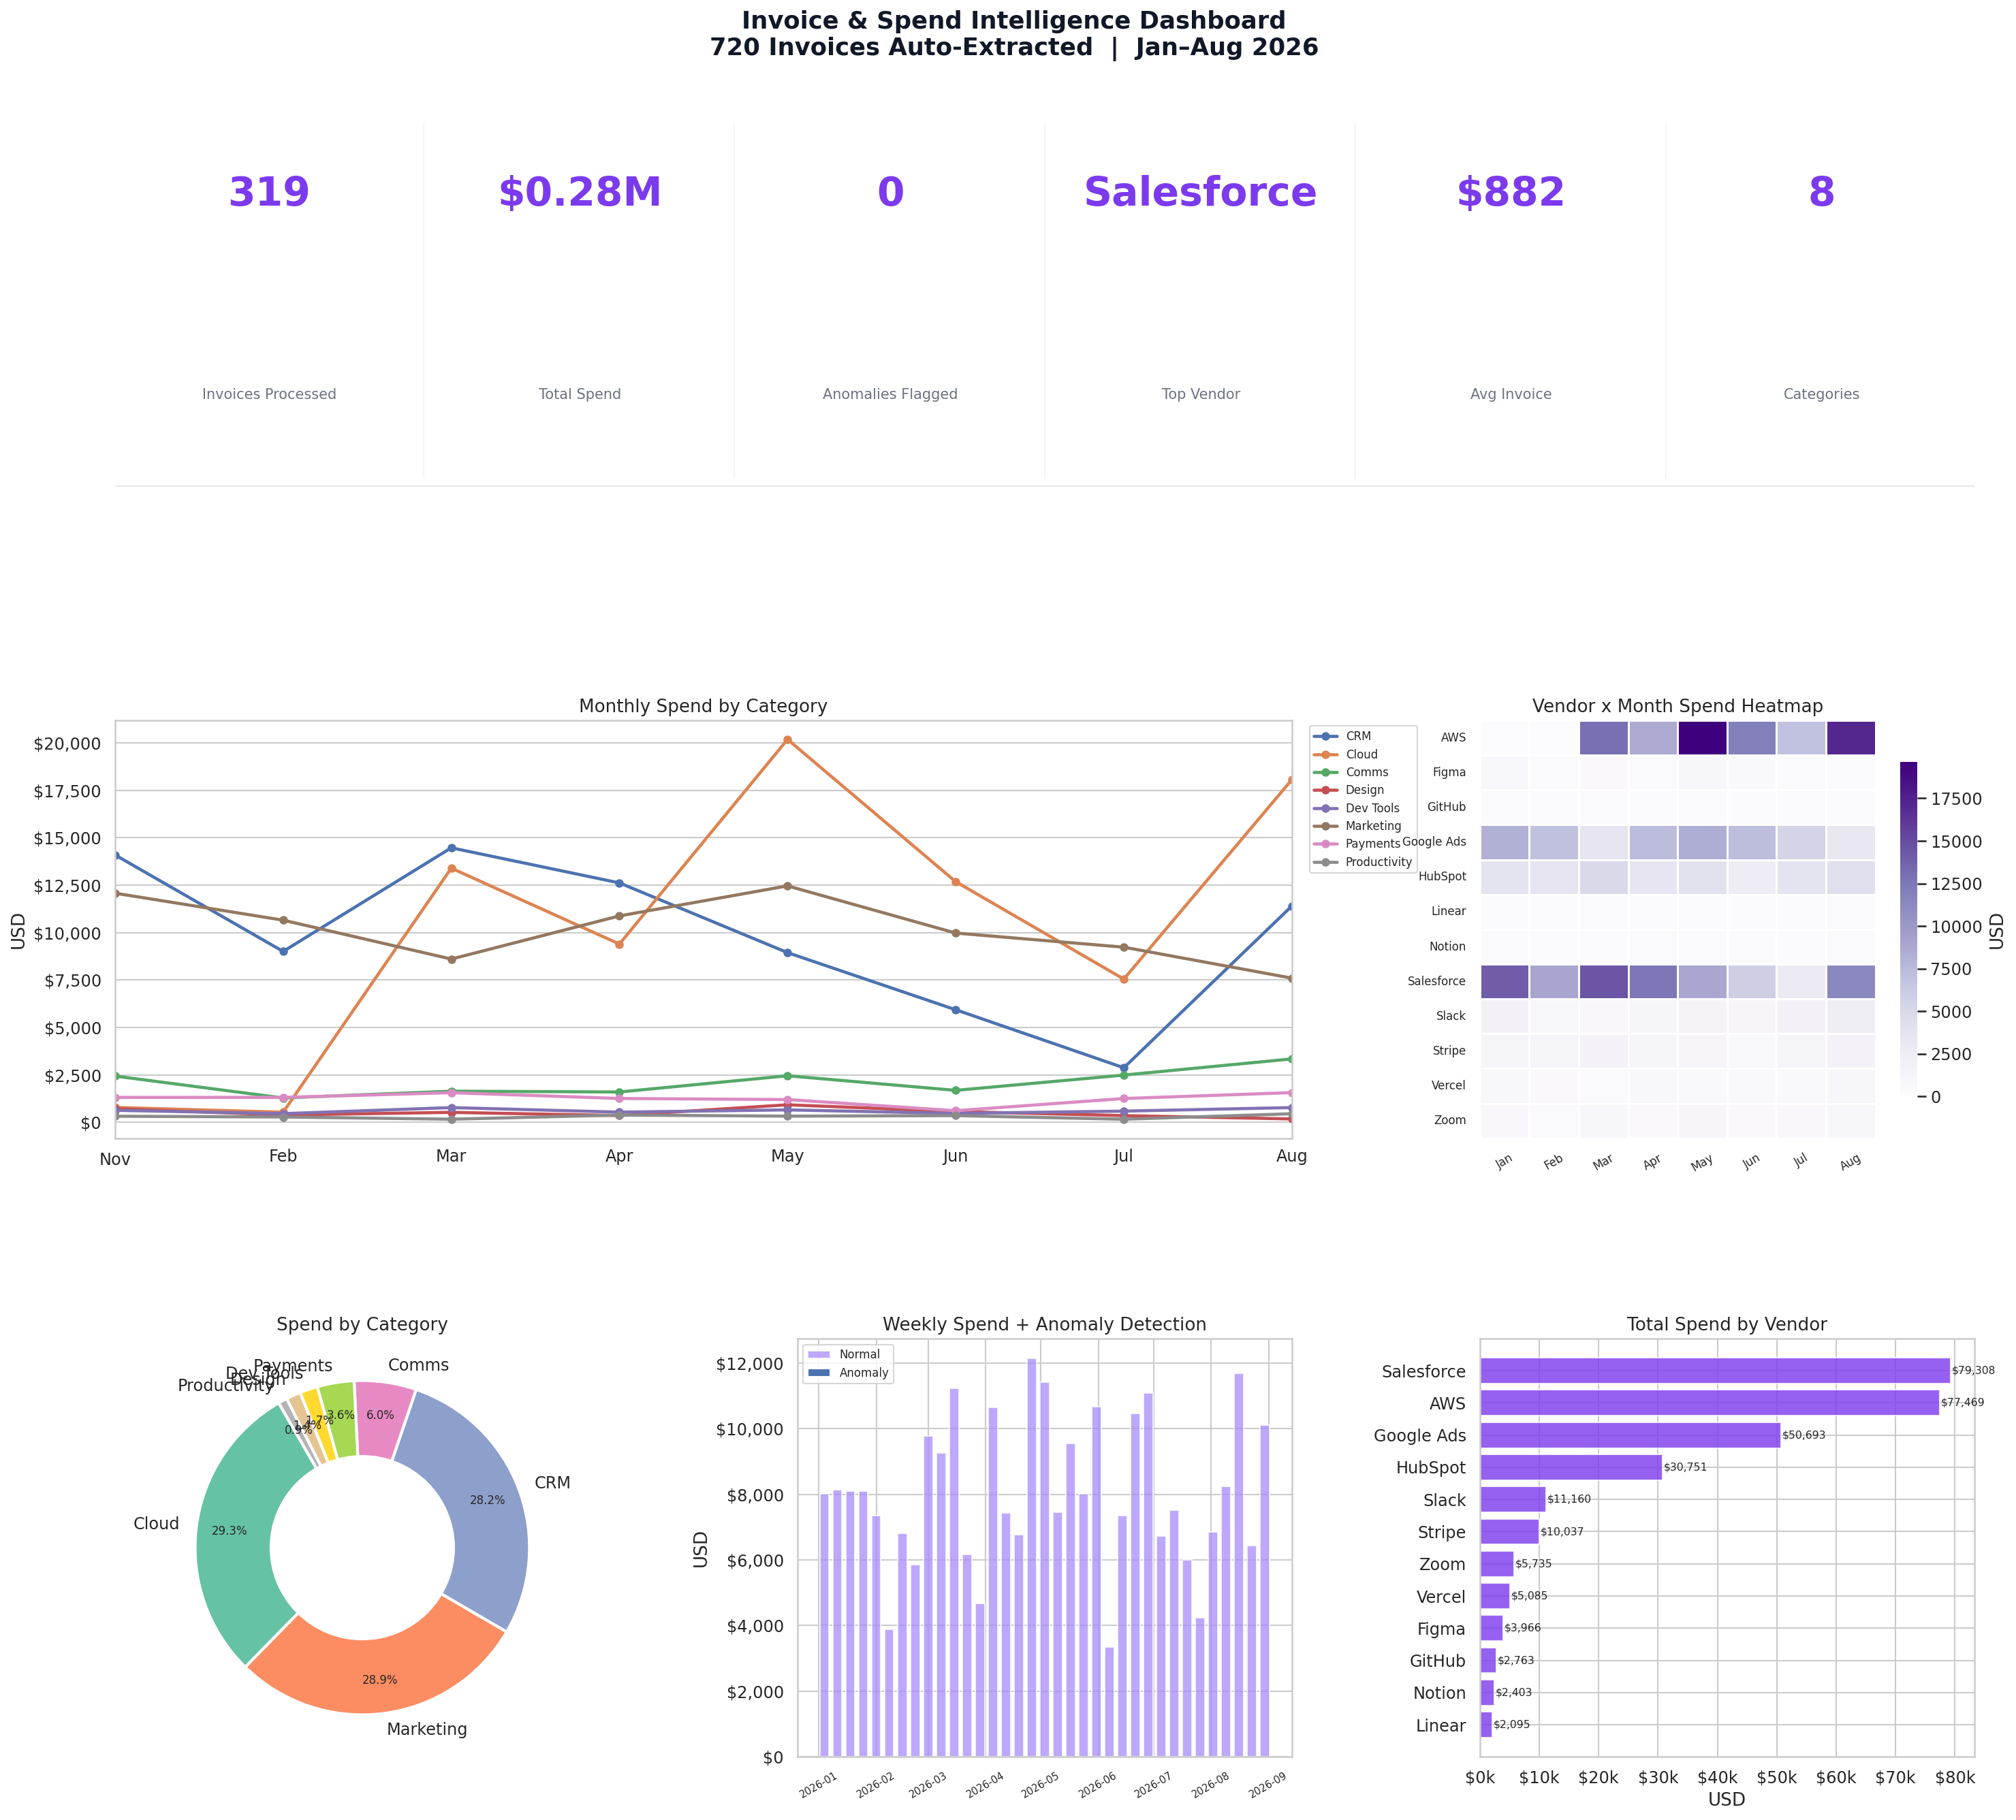
Task: Click the Monthly Spend by Category chart title
Action: click(703, 705)
